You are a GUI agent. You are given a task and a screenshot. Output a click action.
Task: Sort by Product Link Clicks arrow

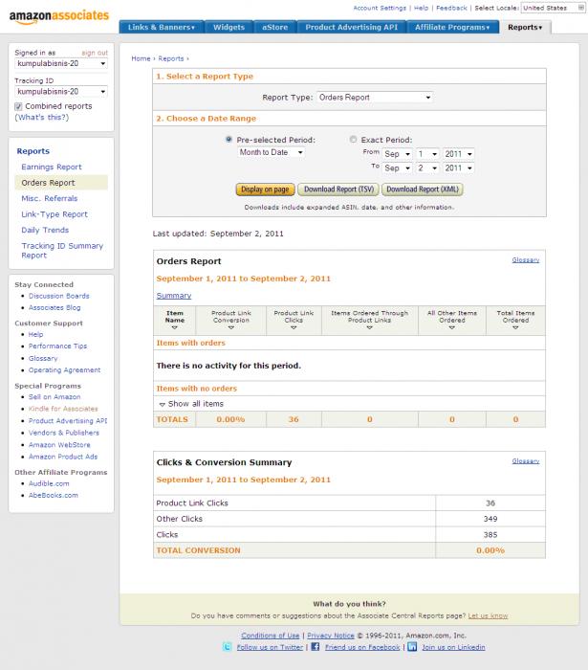click(293, 327)
